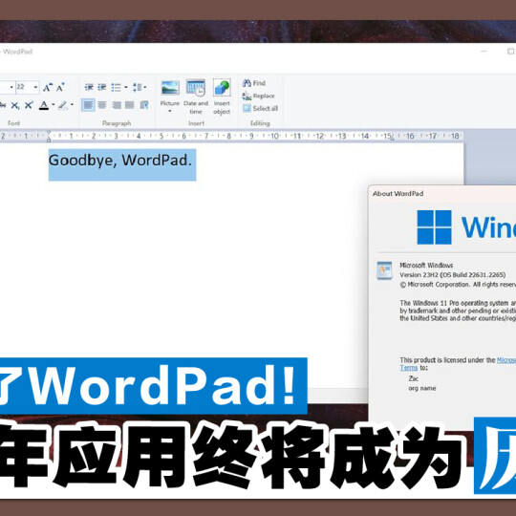Click the 'About WordPad' dialog title
Image resolution: width=516 pixels, height=516 pixels.
coord(398,193)
